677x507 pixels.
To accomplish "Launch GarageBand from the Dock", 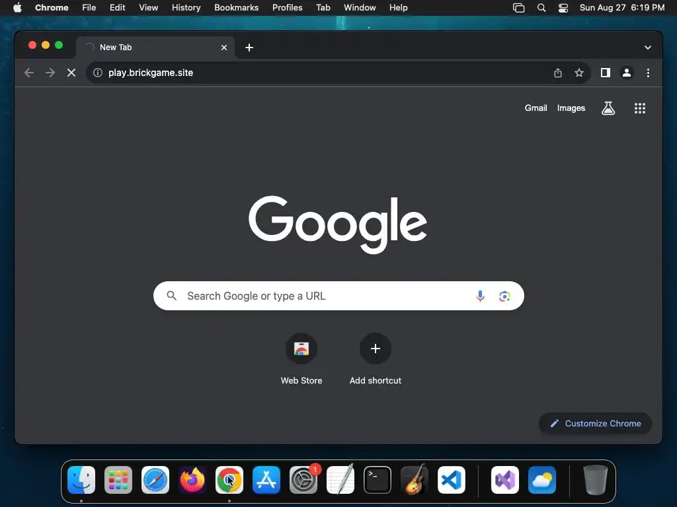I will [x=415, y=480].
